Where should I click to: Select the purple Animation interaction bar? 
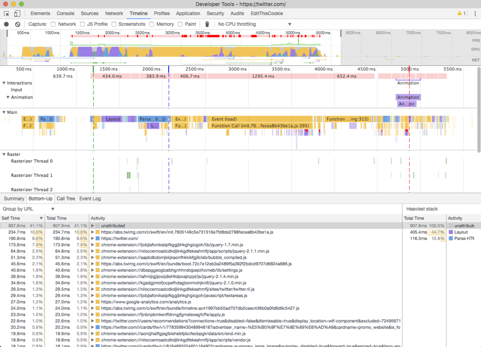tap(408, 97)
